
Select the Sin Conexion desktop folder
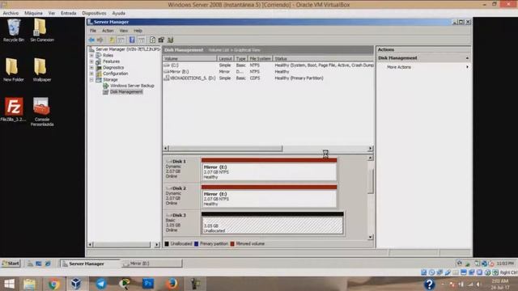tap(42, 31)
